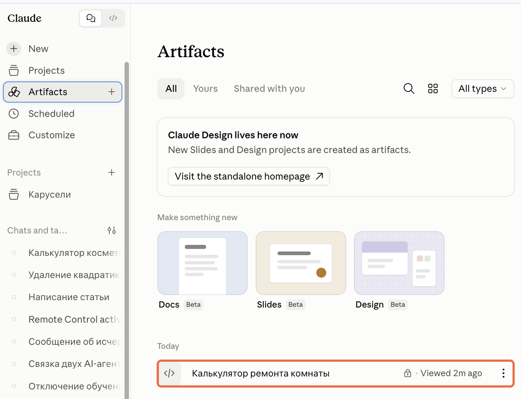This screenshot has height=399, width=521.
Task: Add a new project with plus
Action: 112,173
